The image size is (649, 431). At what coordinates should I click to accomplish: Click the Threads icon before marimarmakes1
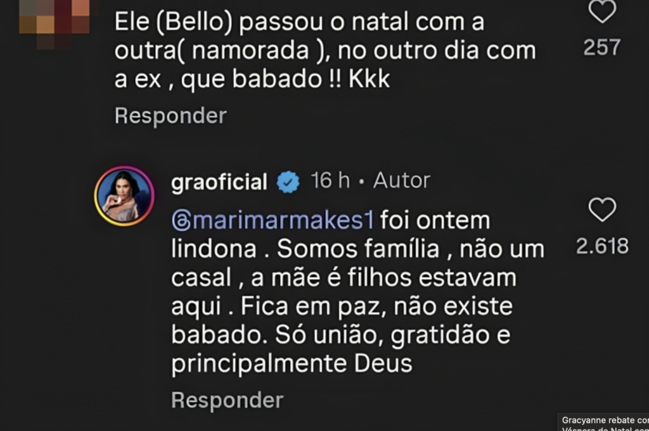point(181,222)
